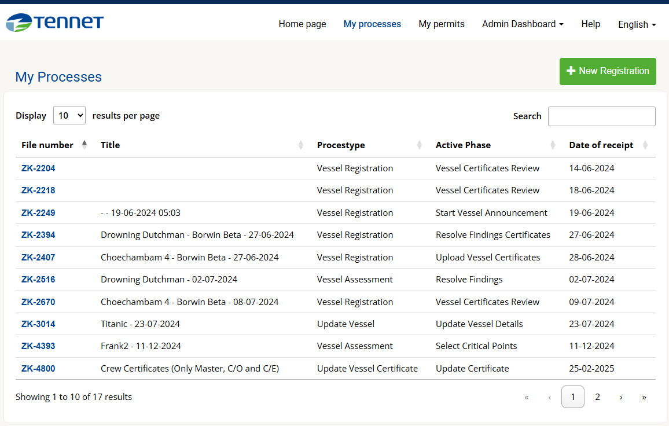The width and height of the screenshot is (669, 426).
Task: Sort by File number column arrows
Action: pyautogui.click(x=84, y=145)
